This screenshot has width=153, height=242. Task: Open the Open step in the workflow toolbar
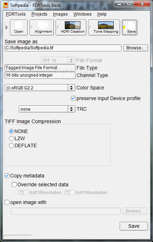tap(19, 27)
